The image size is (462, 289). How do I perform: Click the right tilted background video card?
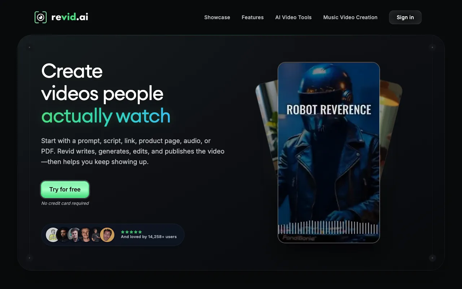391,126
